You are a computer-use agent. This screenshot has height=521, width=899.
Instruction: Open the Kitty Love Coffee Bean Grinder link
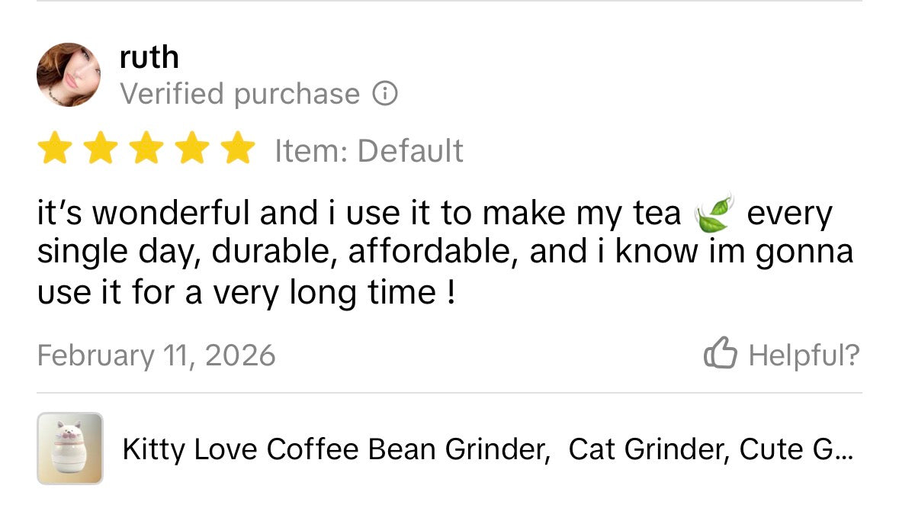336,450
